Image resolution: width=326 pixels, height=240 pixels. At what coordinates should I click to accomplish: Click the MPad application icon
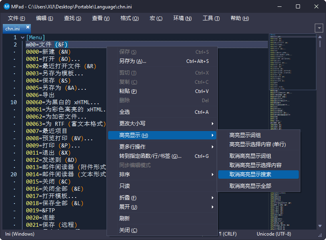(7, 6)
